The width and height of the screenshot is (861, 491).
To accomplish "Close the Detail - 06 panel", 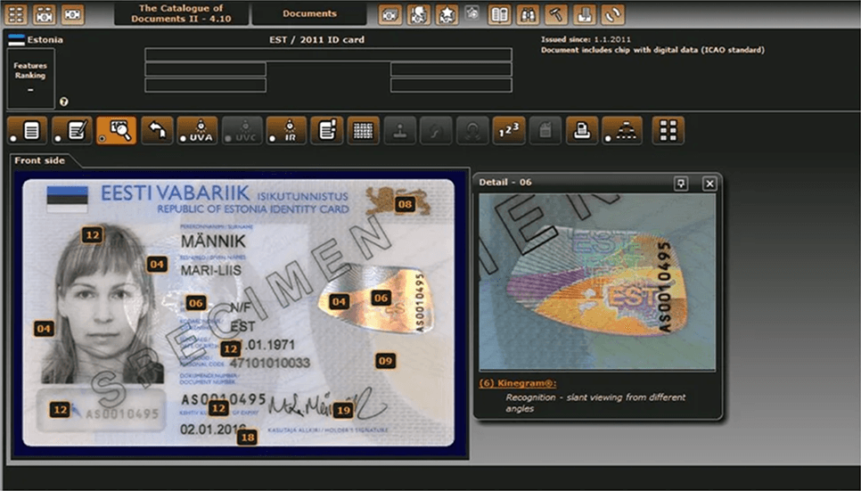I will pos(709,184).
